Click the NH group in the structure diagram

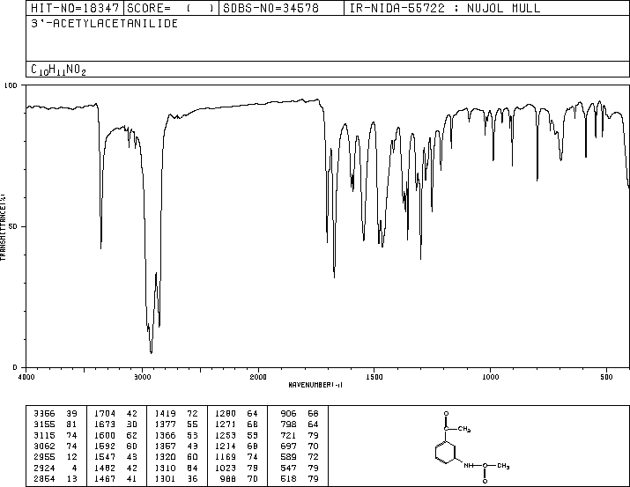point(469,466)
